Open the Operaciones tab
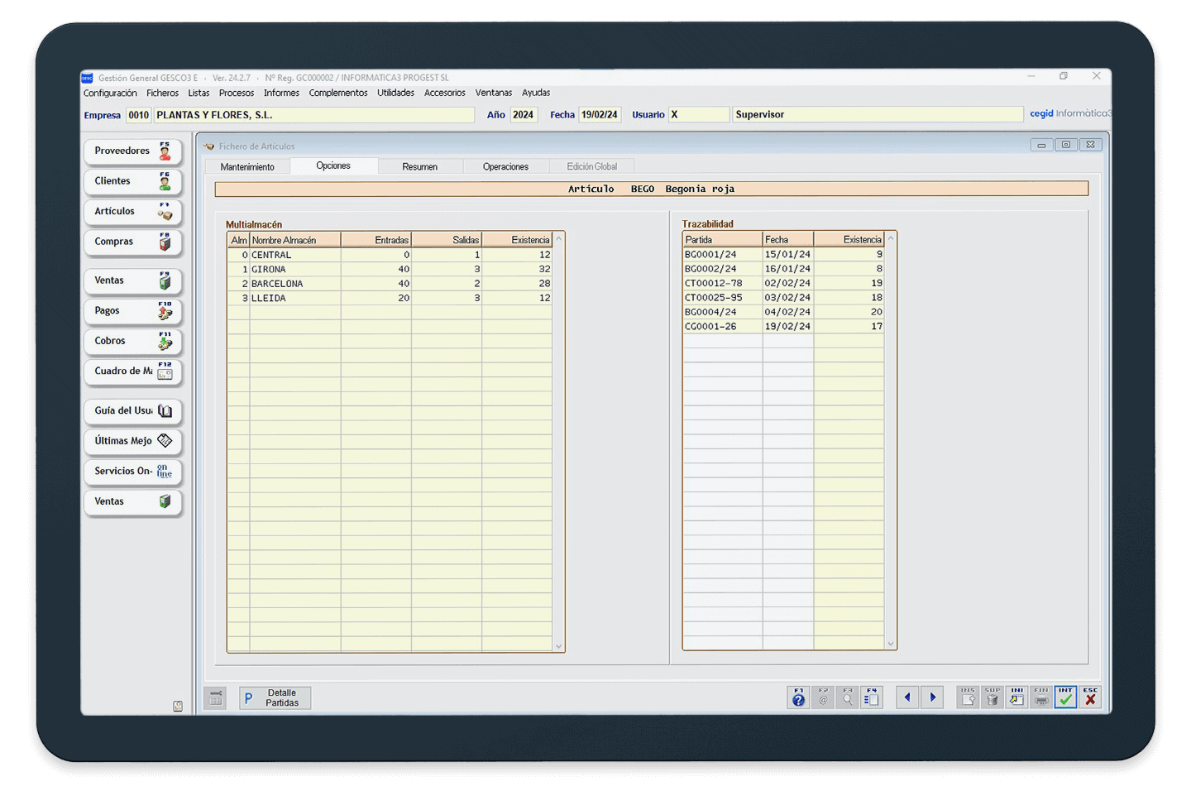Screen dimensions: 1191x786 pos(505,167)
